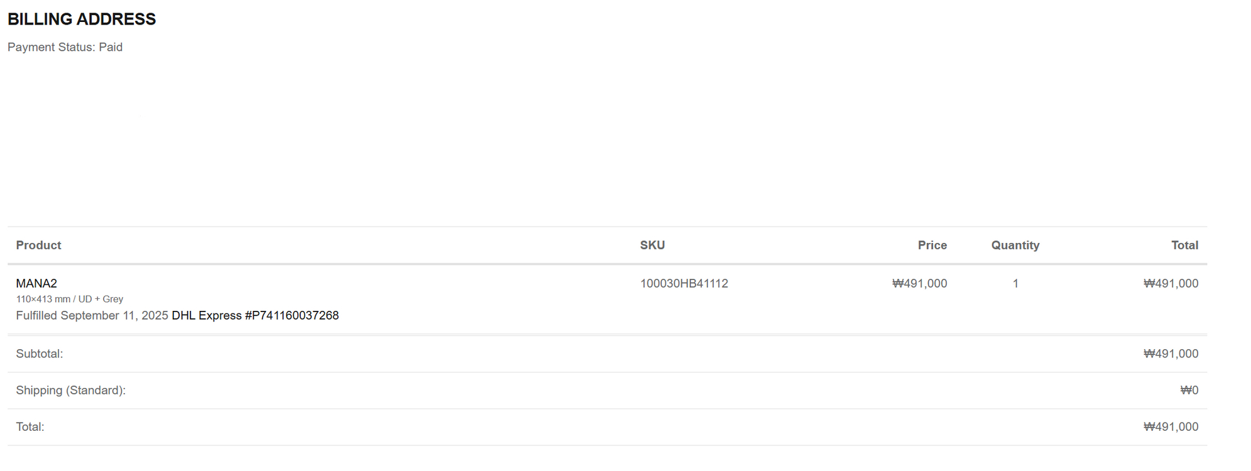Click the final Total amount in the bottom row
The height and width of the screenshot is (471, 1251).
[1171, 426]
